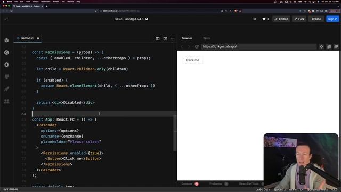Click the commit hash 6e3170740 in status bar
This screenshot has height=192, width=341.
[11, 190]
